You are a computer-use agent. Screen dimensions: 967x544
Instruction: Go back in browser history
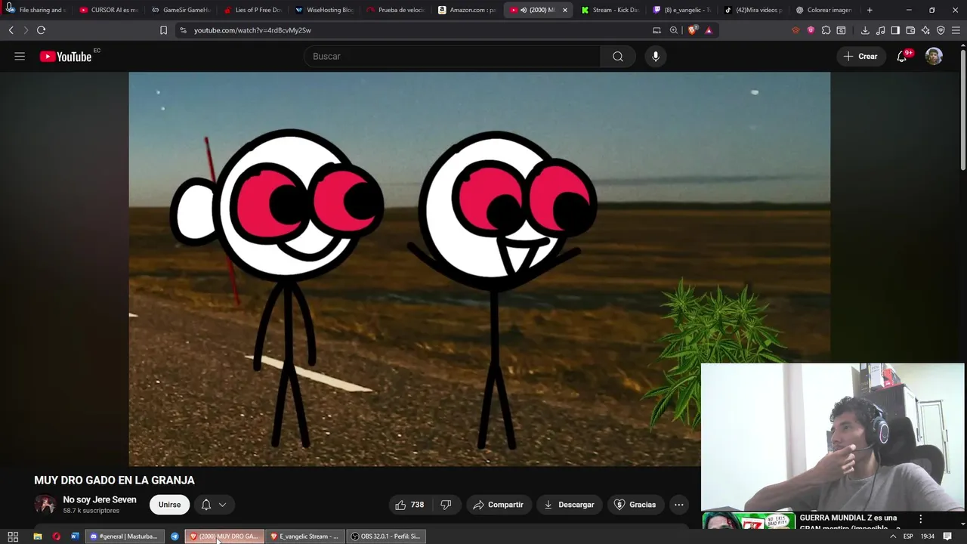pyautogui.click(x=11, y=30)
